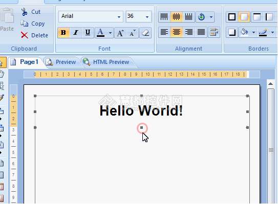Viewport: 278px width, 204px height.
Task: Switch to the Preview tab
Action: 61,62
